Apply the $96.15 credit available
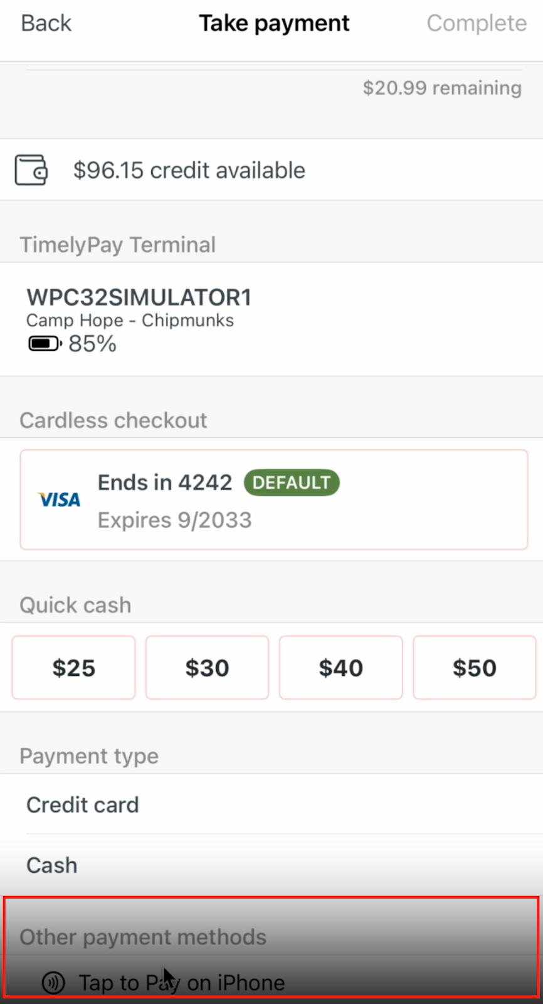Image resolution: width=543 pixels, height=1004 pixels. click(x=271, y=170)
